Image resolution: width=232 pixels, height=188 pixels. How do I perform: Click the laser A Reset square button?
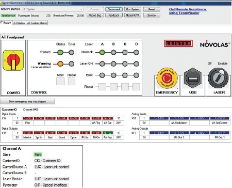tap(102, 87)
